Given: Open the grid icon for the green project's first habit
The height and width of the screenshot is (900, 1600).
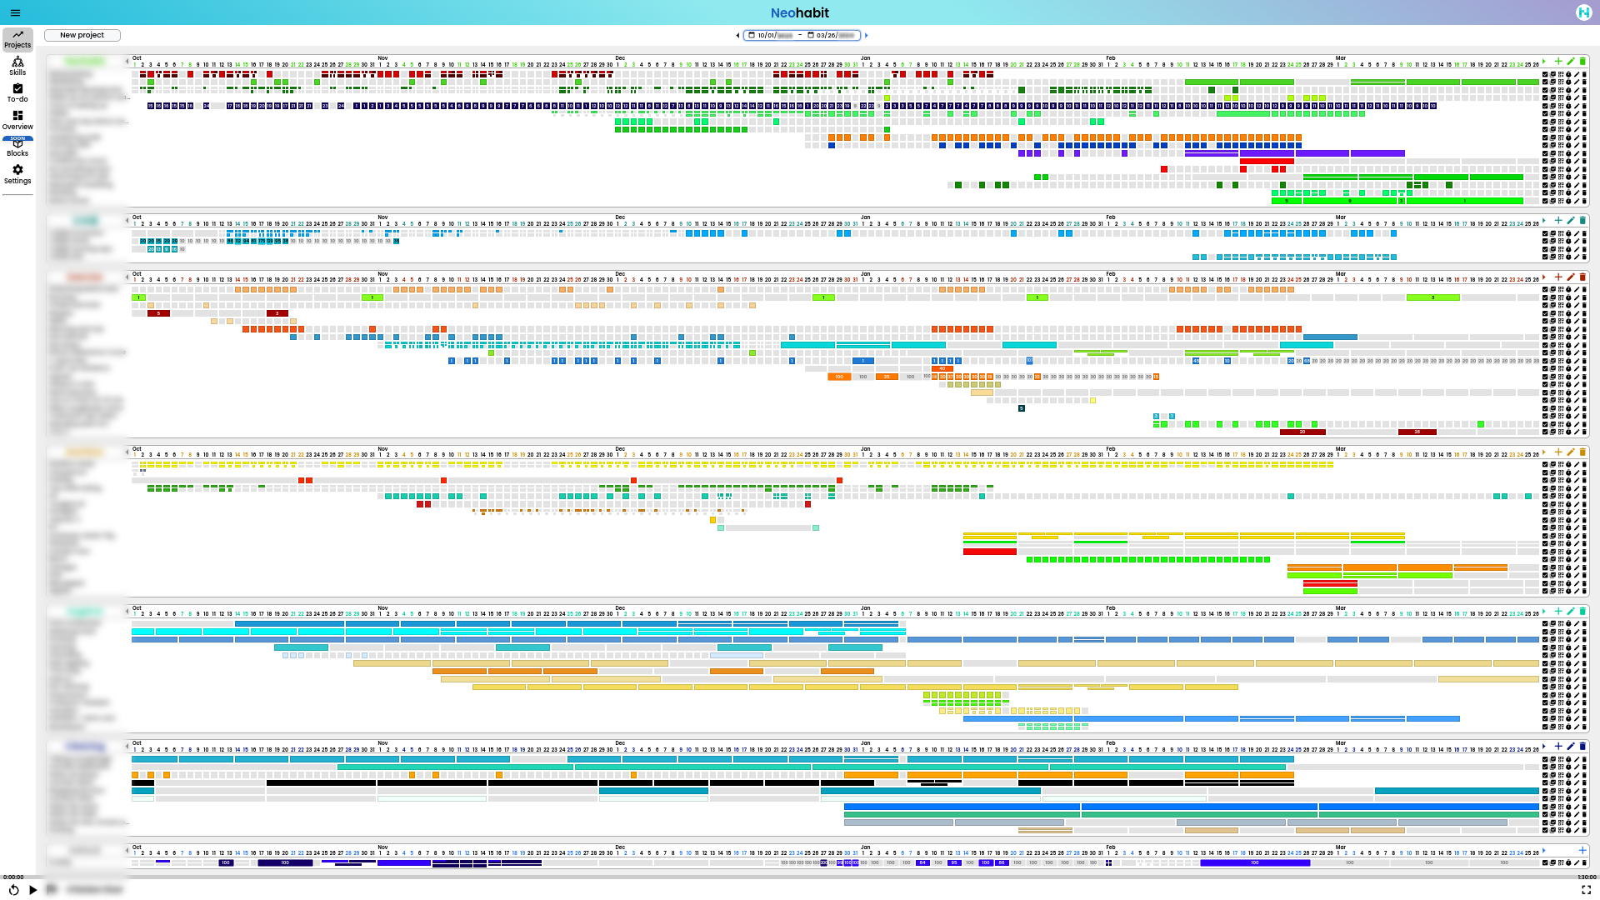Looking at the screenshot, I should tap(1561, 74).
